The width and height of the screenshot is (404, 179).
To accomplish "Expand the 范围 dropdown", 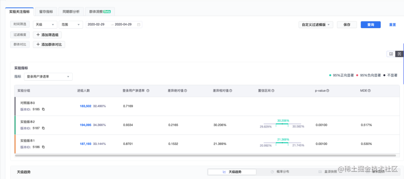I will (71, 25).
